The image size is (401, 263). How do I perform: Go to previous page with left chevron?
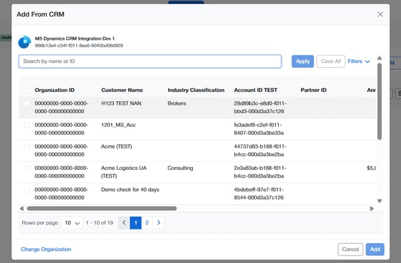pyautogui.click(x=124, y=223)
